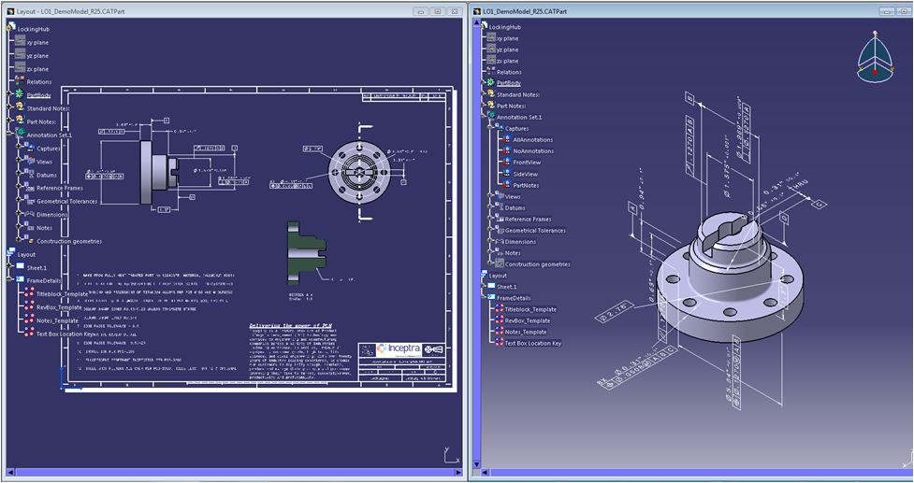Click Relations in the Layout window tree

[x=39, y=82]
